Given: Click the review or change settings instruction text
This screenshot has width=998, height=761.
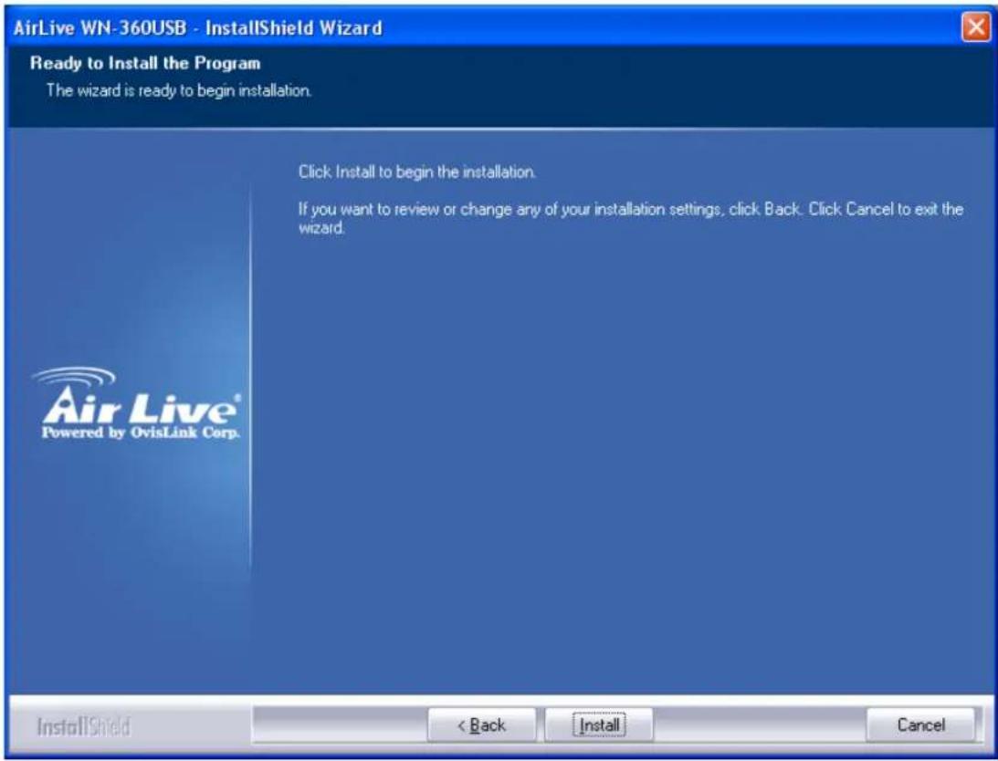Looking at the screenshot, I should [630, 218].
